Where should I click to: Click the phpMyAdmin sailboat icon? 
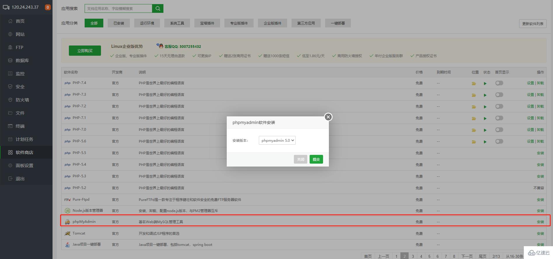[67, 222]
